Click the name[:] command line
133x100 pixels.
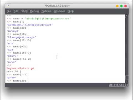pos(15,22)
